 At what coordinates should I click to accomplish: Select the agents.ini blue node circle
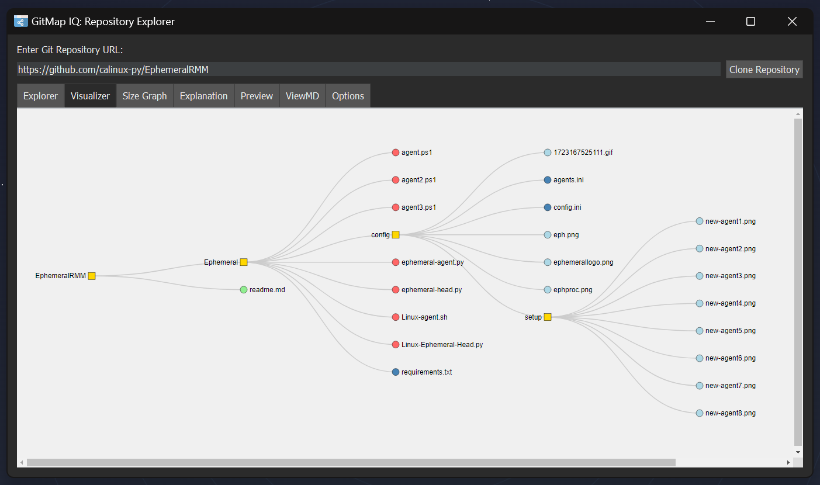pos(548,180)
